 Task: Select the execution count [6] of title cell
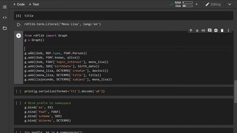coord(19,16)
